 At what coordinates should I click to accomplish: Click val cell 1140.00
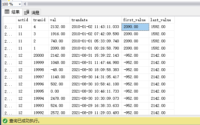pyautogui.click(x=59, y=77)
